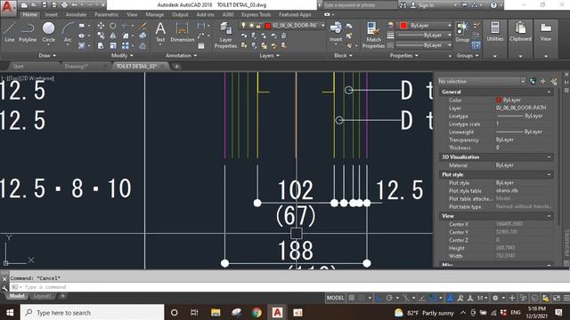Select the Line drawing tool
This screenshot has height=320, width=570.
pos(10,32)
